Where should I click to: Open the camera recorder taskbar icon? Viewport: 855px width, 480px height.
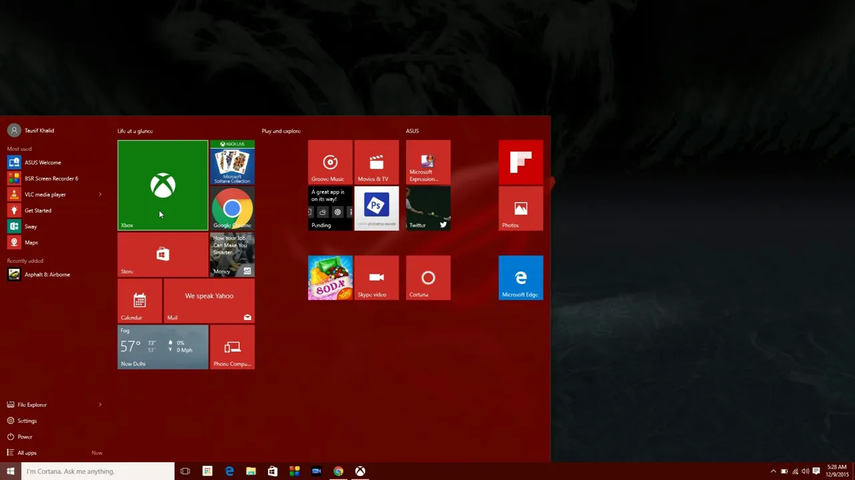coord(317,471)
